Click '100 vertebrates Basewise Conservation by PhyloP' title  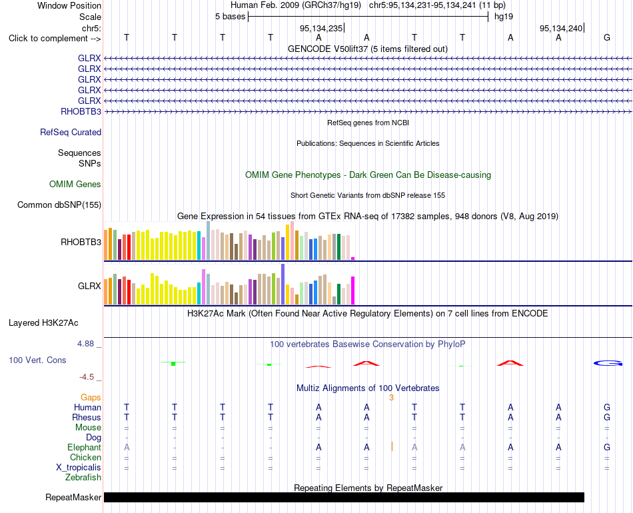(368, 344)
